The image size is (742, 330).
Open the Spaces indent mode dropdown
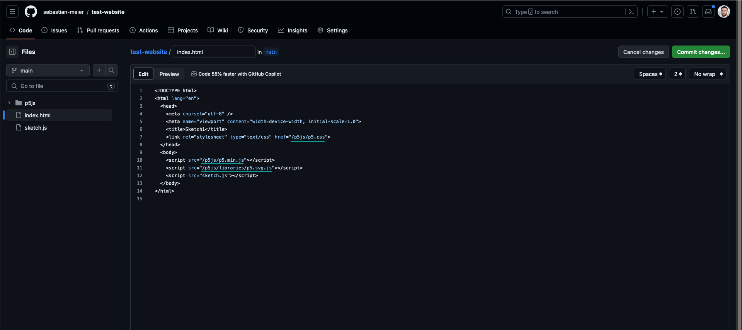[650, 74]
